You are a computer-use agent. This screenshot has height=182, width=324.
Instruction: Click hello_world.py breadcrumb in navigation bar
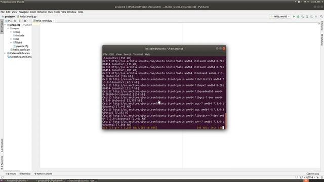pos(27,17)
